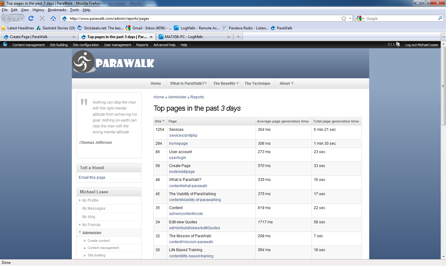Click the Reload page icon
446x266 pixels.
[31, 18]
